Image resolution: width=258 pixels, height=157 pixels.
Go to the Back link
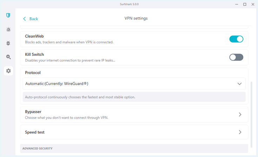[x=34, y=19]
